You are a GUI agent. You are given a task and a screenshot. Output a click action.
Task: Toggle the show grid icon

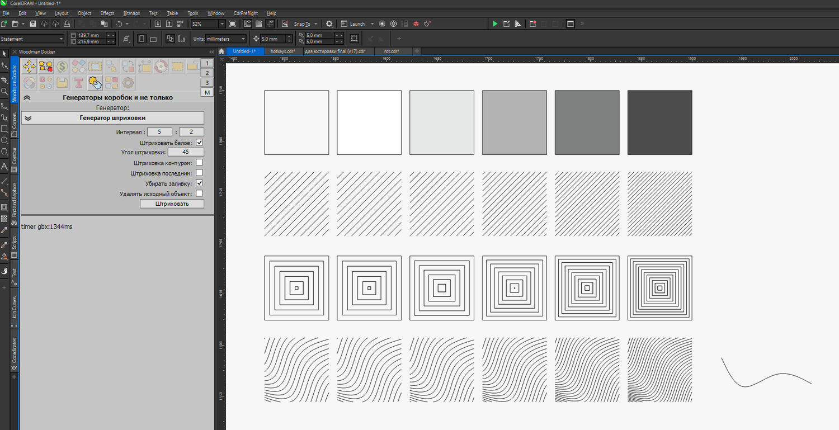click(258, 23)
